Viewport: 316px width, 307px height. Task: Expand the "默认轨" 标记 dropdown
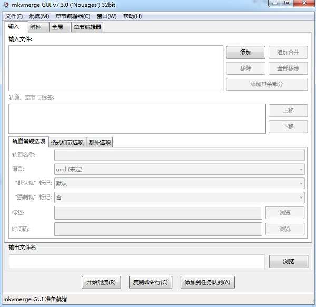180,183
